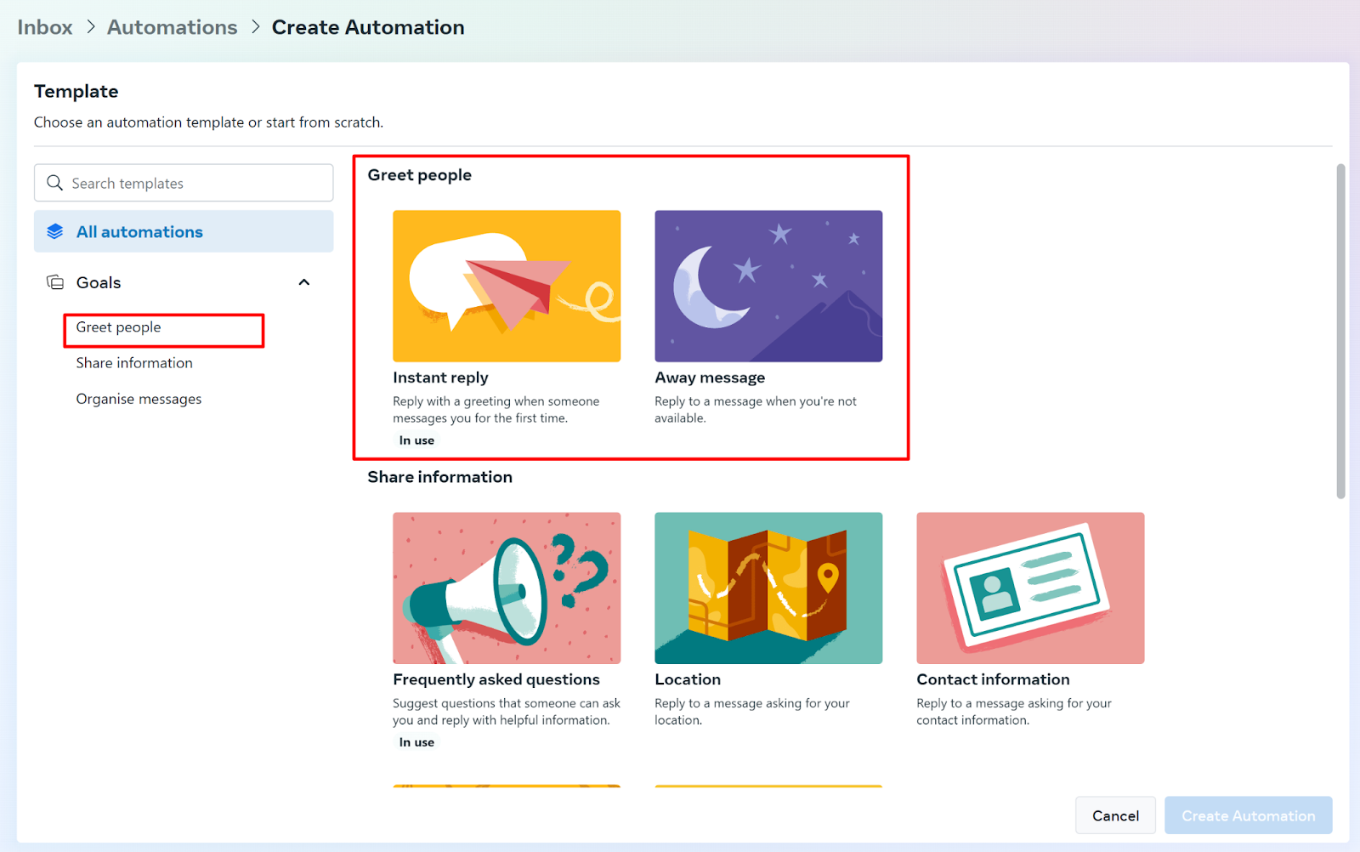The image size is (1360, 852).
Task: Click the Cancel button
Action: [x=1115, y=815]
